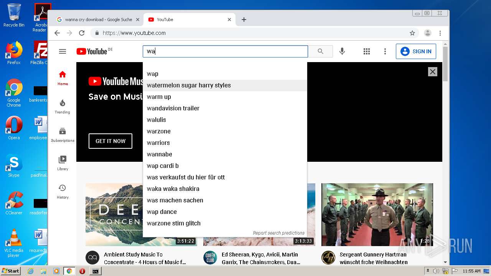
Task: Bookmark this page with the star
Action: pyautogui.click(x=412, y=33)
